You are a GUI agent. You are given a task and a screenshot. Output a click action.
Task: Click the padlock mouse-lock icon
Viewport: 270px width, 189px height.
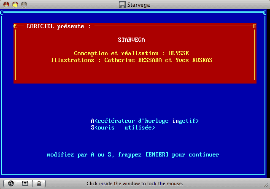(39, 184)
